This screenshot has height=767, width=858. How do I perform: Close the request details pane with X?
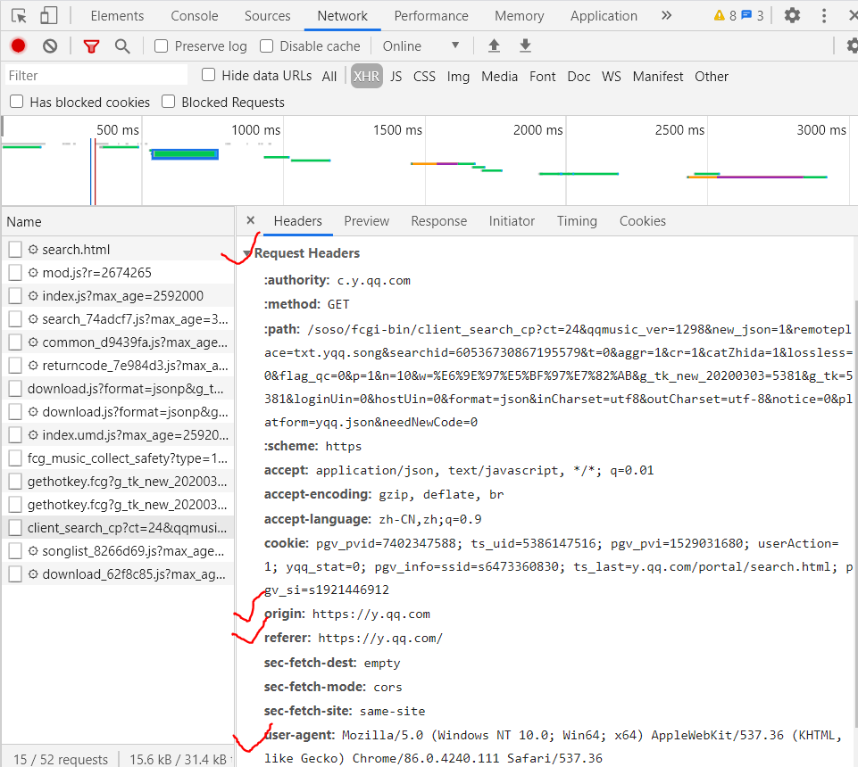pos(251,220)
